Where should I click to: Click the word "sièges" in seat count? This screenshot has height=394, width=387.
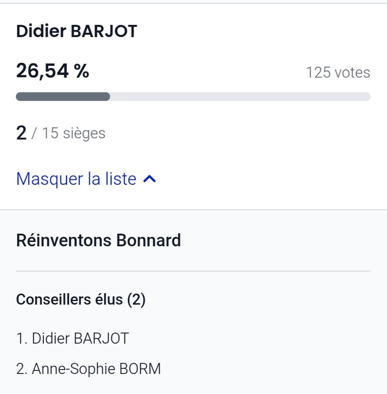pyautogui.click(x=84, y=133)
